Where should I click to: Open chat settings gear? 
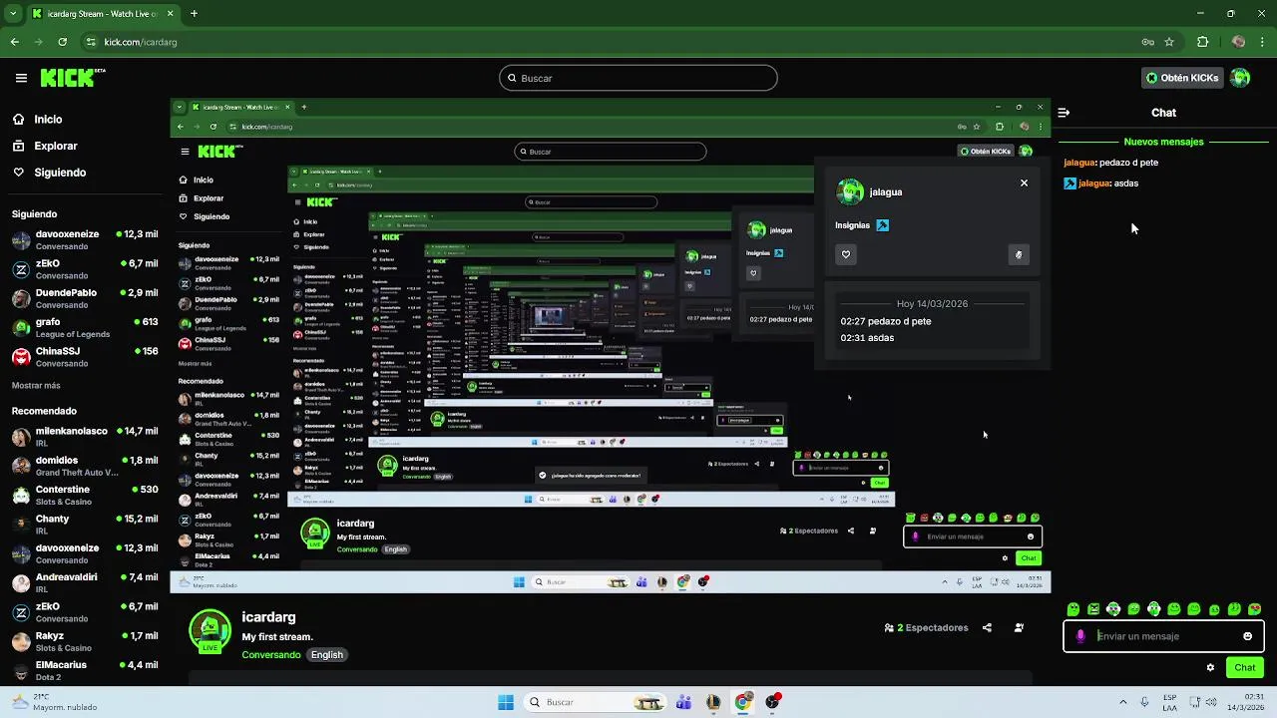point(1210,668)
